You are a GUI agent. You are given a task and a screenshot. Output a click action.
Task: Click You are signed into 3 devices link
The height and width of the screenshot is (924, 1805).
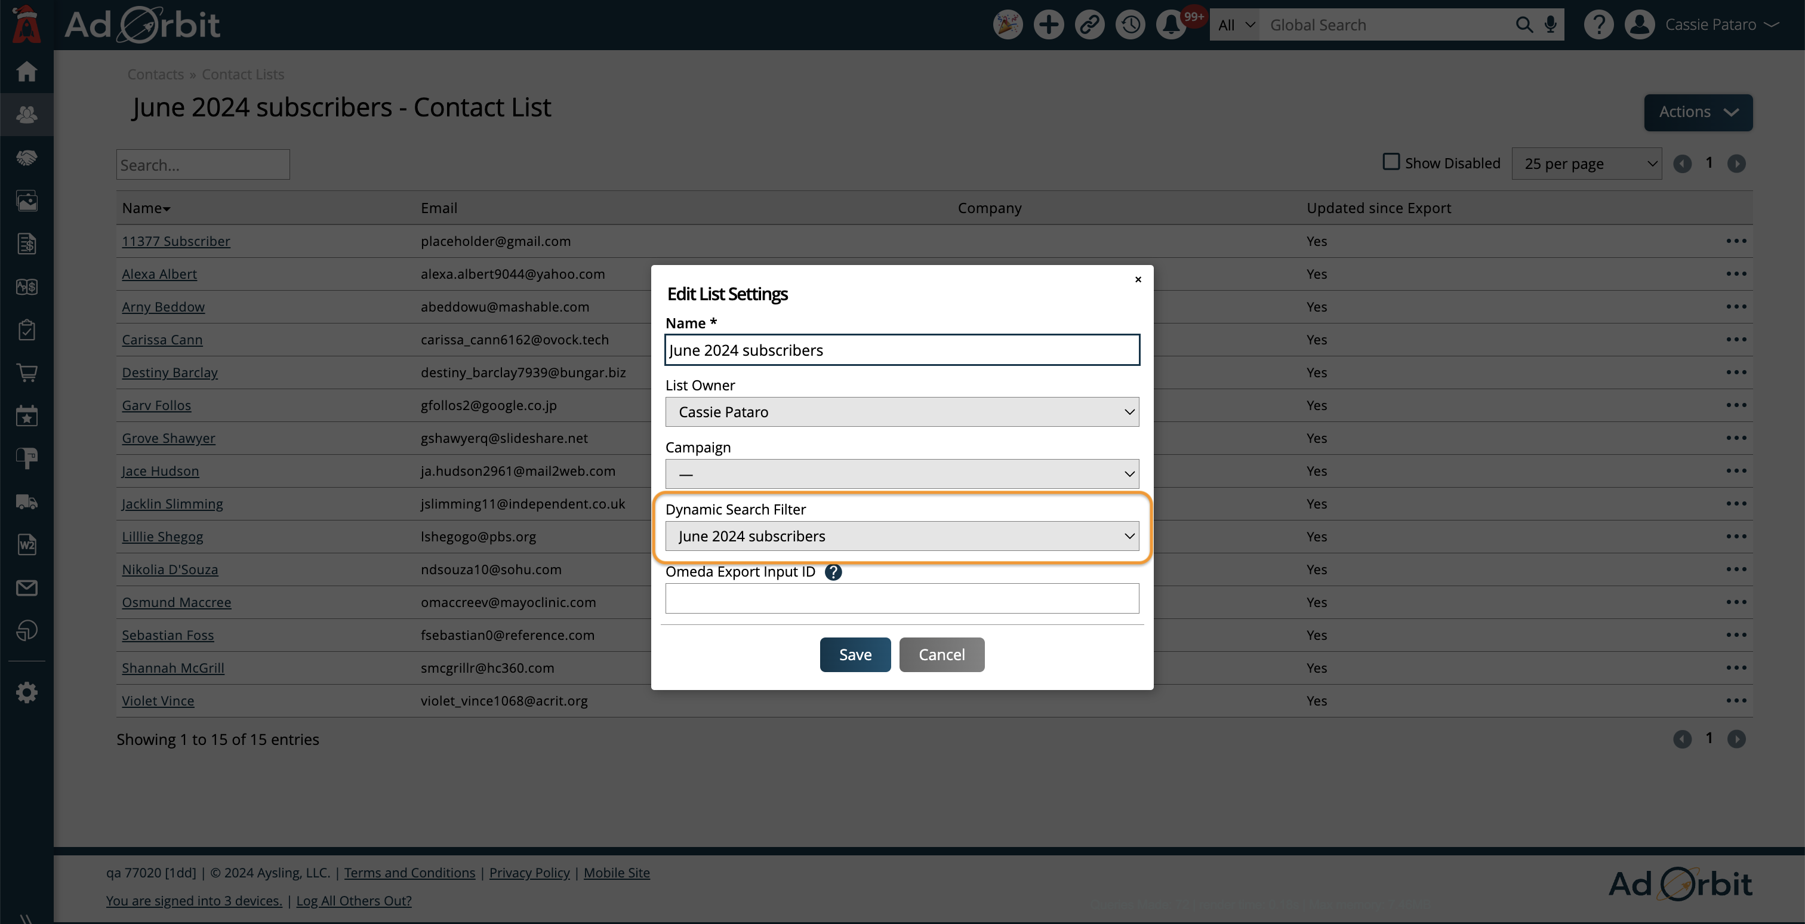[x=194, y=901]
